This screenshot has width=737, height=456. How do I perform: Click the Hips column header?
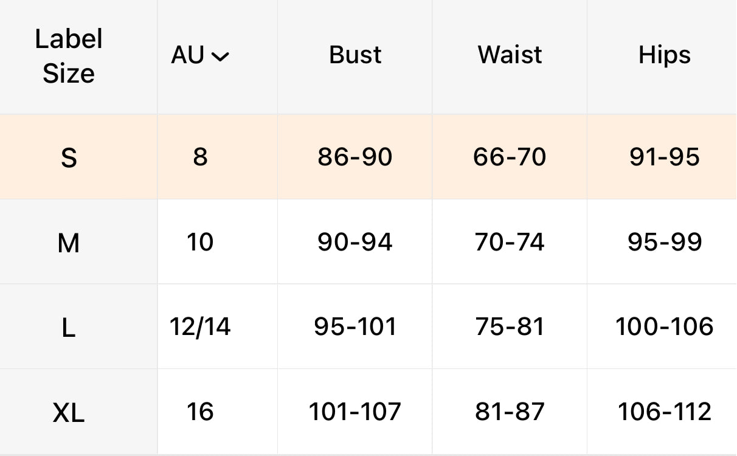(x=664, y=56)
